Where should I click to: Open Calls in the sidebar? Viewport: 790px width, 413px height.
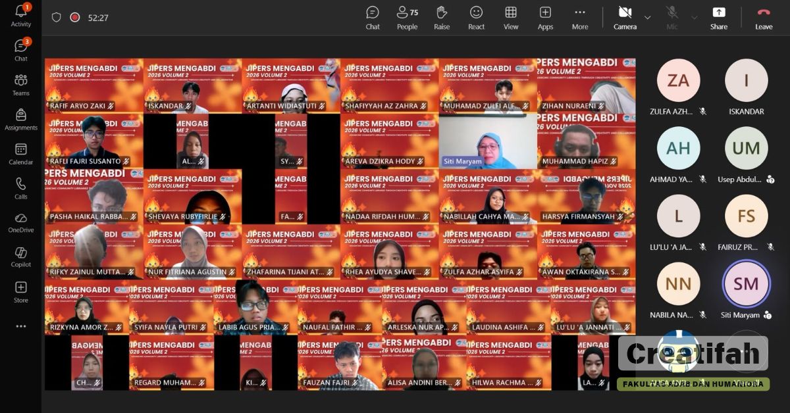tap(21, 188)
